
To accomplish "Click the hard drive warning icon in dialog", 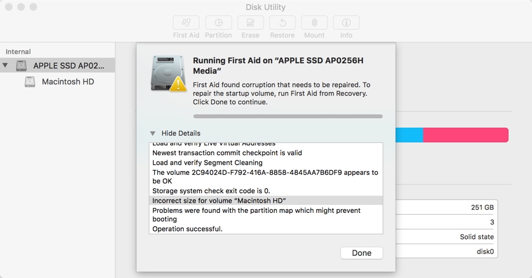I will [x=168, y=74].
